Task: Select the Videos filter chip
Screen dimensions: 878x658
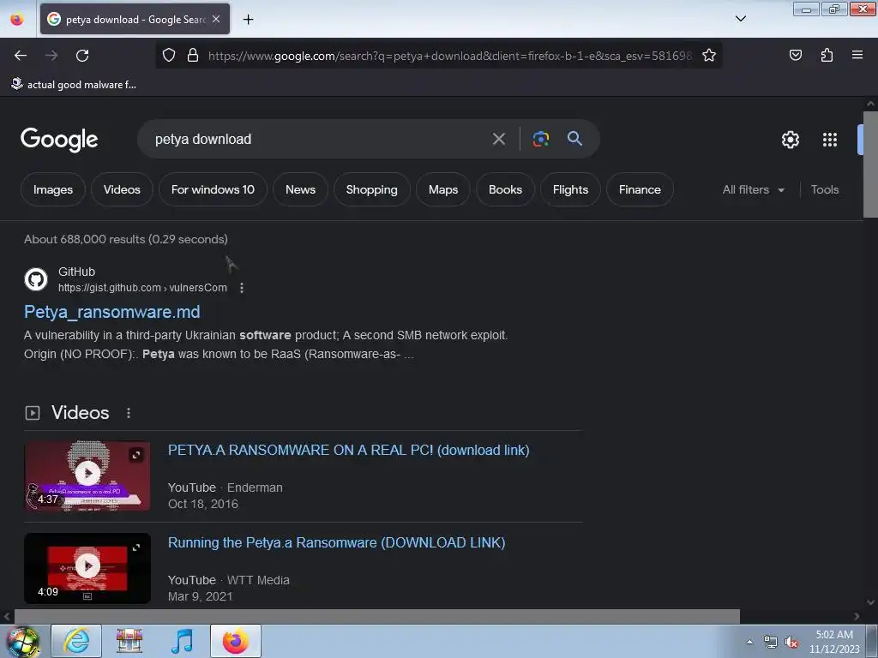Action: [122, 189]
